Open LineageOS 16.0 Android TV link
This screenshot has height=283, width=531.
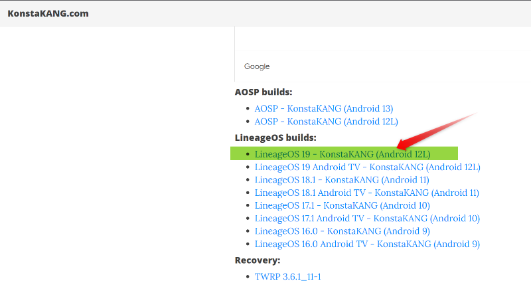coord(367,244)
